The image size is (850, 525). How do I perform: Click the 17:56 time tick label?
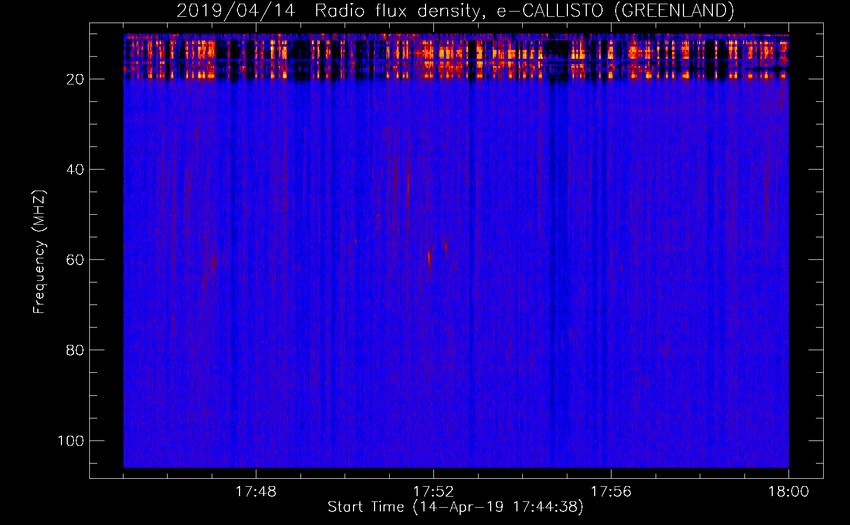coord(611,492)
